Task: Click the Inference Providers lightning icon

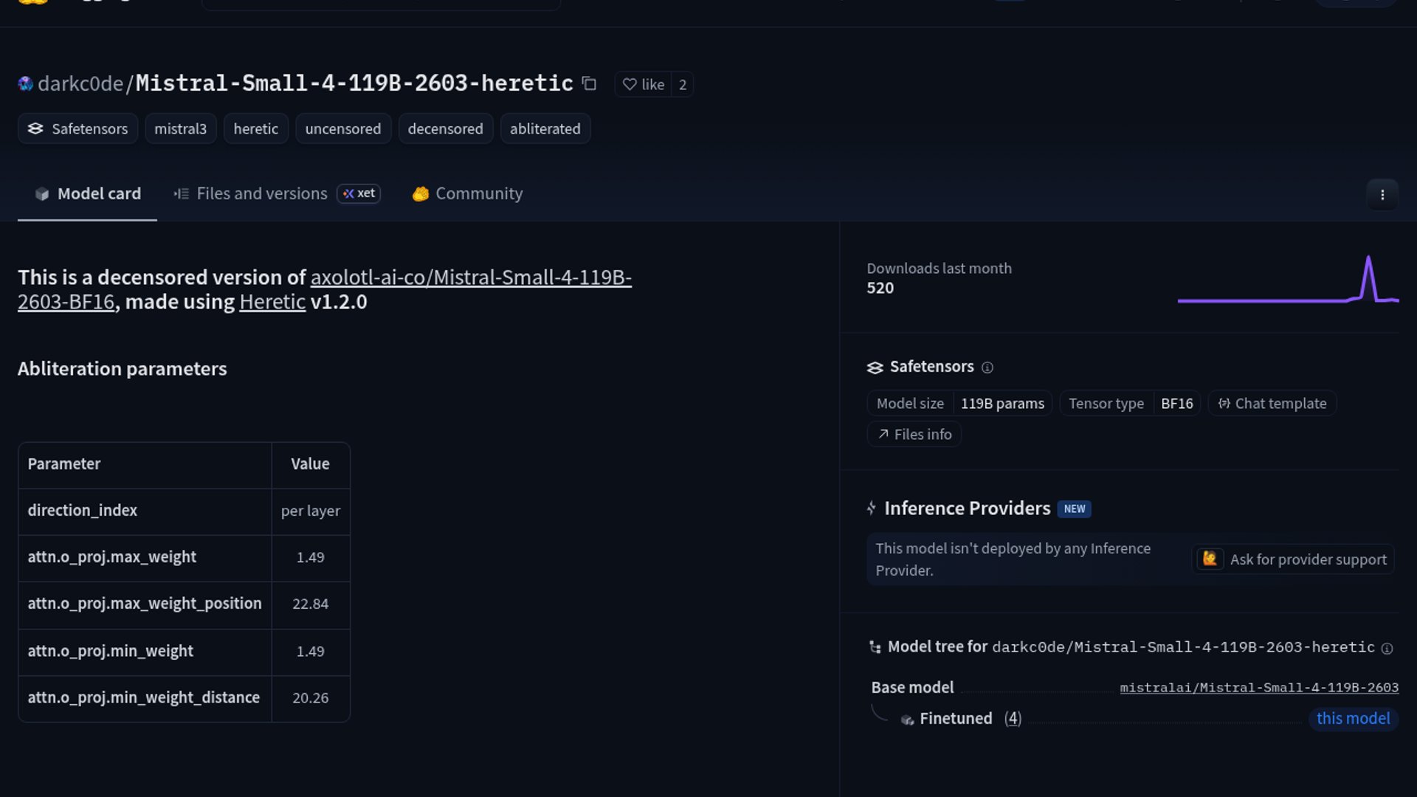Action: (872, 508)
